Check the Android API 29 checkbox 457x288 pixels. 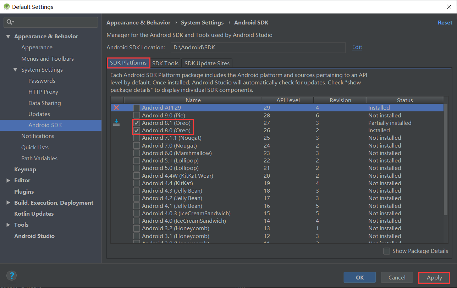(x=137, y=107)
